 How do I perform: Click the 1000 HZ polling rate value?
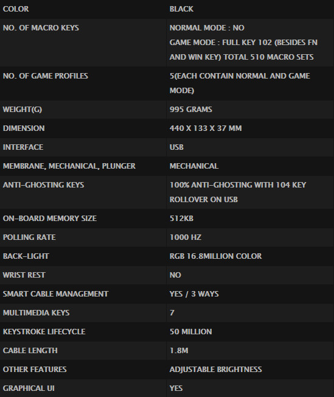coord(186,237)
